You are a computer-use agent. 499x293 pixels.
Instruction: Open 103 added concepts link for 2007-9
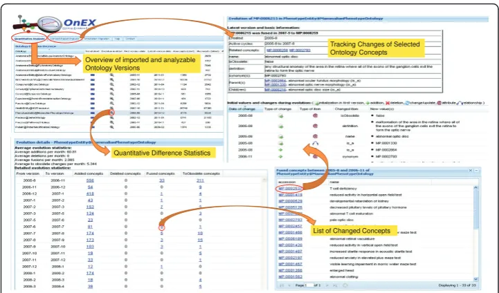90,247
